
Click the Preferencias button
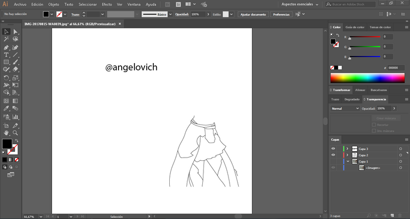(x=281, y=14)
